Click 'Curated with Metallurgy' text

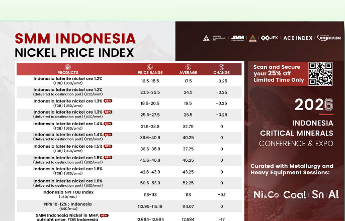(x=292, y=169)
